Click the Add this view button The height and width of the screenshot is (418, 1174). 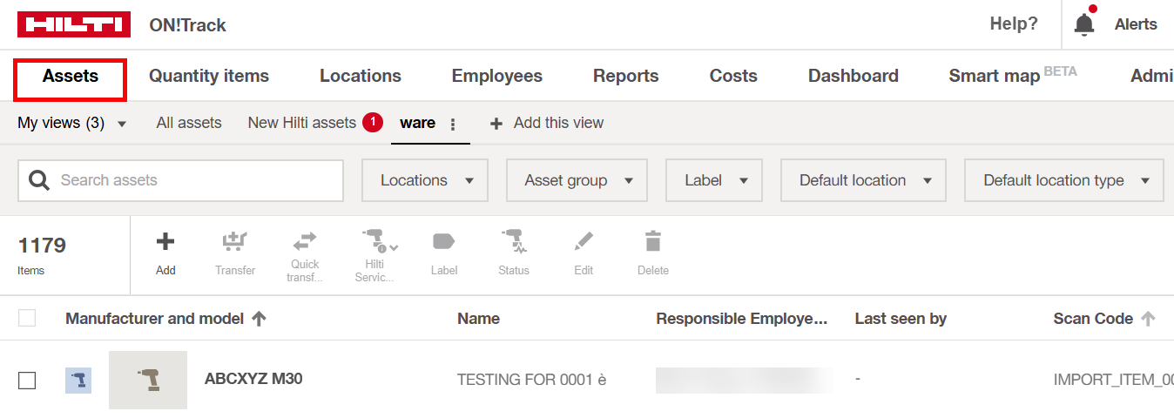click(547, 124)
